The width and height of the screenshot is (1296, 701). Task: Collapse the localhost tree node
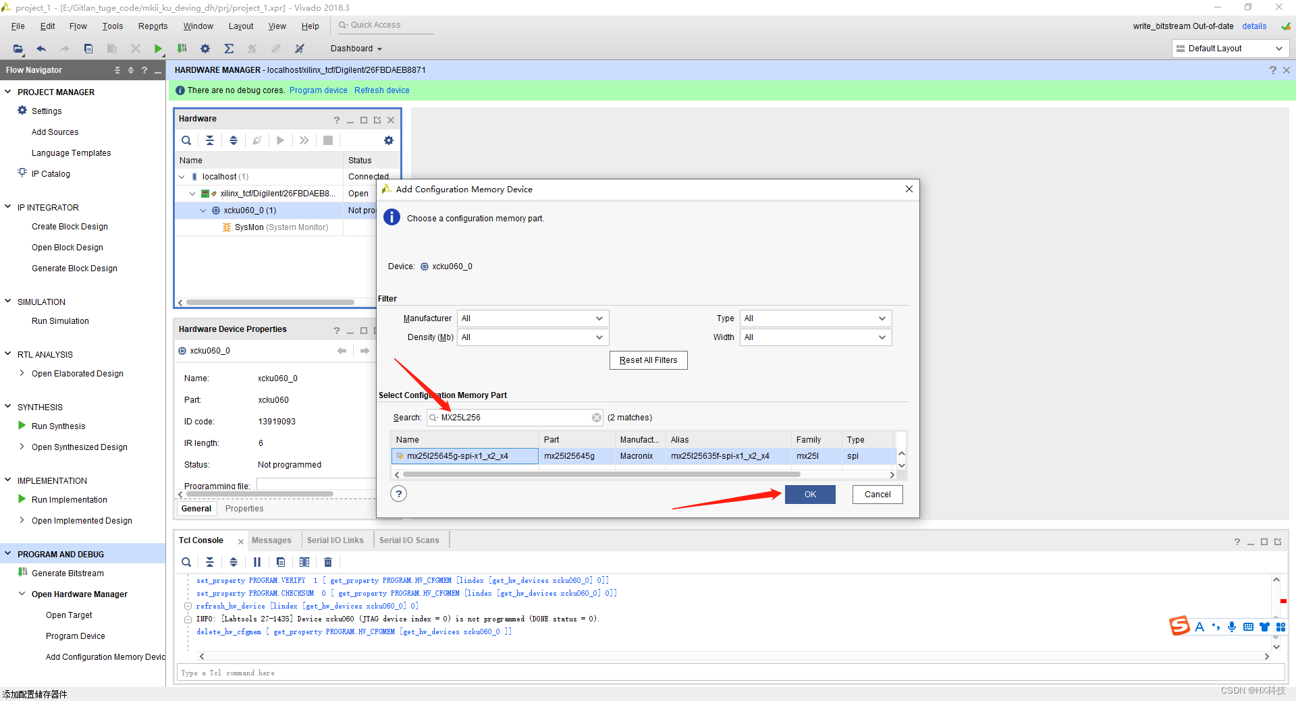182,177
